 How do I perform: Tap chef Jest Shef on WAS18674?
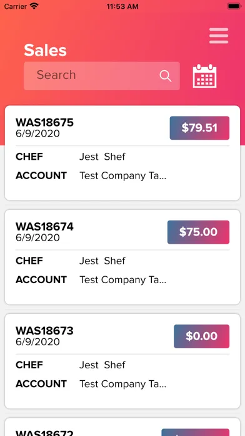pos(102,261)
